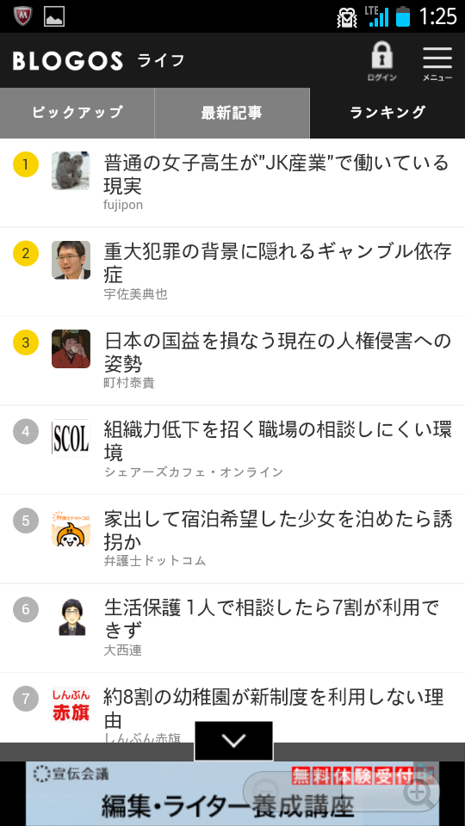
Task: Tap the BLOGOS logo
Action: (67, 61)
